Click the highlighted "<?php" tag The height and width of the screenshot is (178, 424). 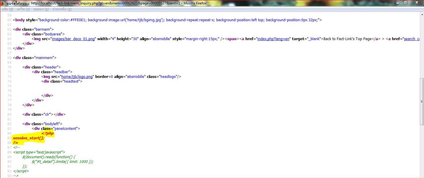(48, 133)
